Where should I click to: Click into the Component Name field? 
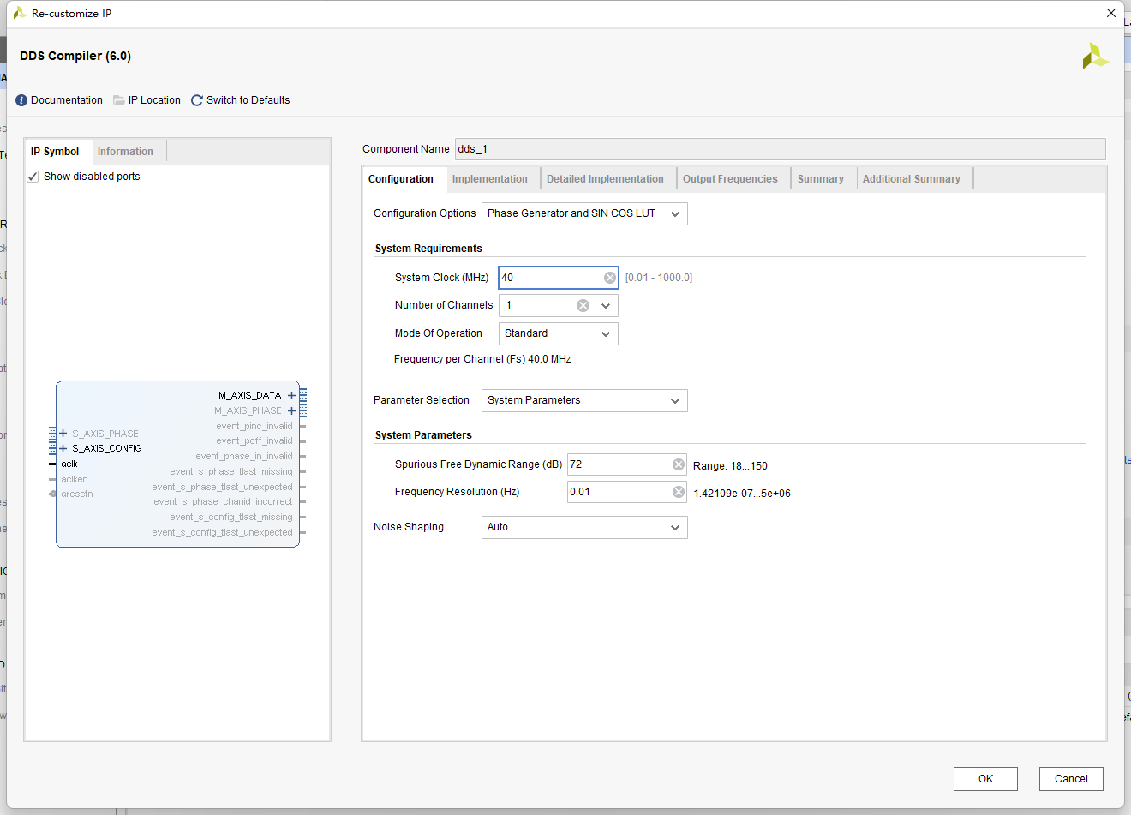[x=780, y=149]
